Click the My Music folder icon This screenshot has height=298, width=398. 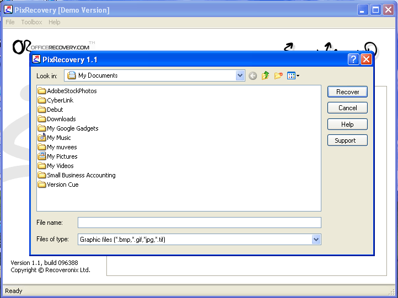tap(42, 138)
